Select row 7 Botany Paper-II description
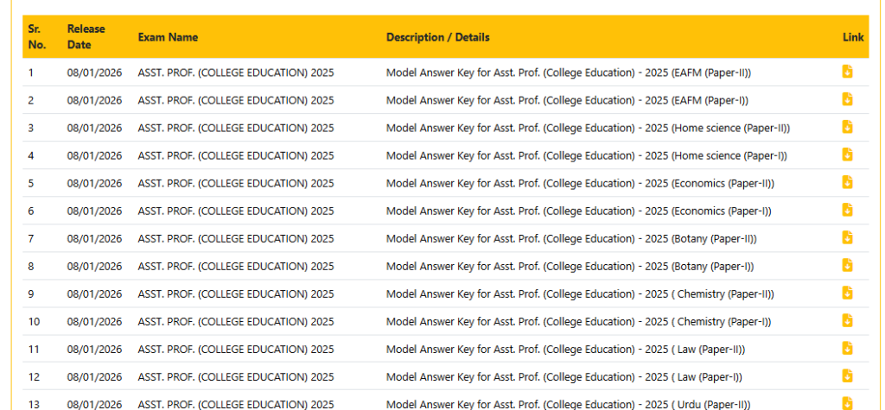The width and height of the screenshot is (885, 410). [x=571, y=238]
